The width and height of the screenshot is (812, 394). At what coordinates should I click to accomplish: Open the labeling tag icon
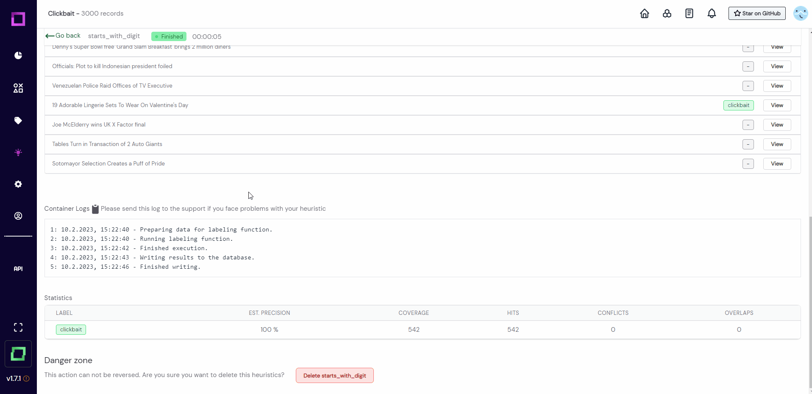click(x=18, y=121)
